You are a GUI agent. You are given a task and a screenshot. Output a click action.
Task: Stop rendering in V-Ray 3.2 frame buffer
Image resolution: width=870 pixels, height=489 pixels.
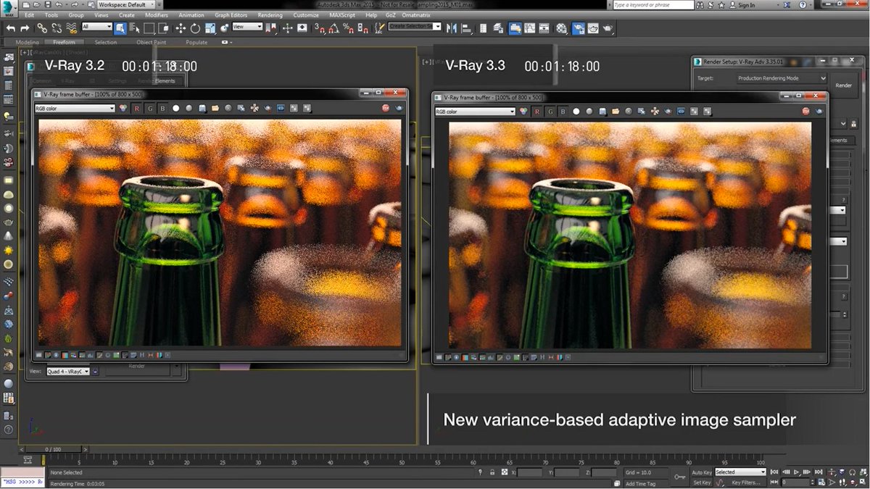coord(385,108)
